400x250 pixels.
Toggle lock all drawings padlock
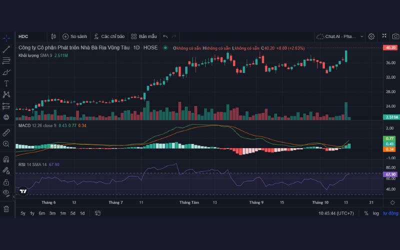[x=6, y=182]
